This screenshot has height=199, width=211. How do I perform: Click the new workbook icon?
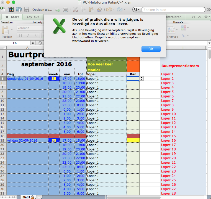point(2,9)
